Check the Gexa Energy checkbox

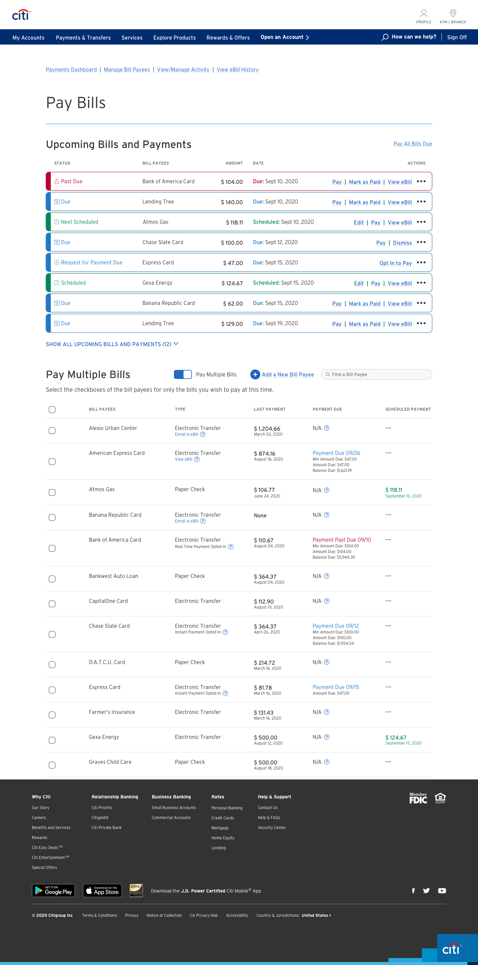point(52,740)
